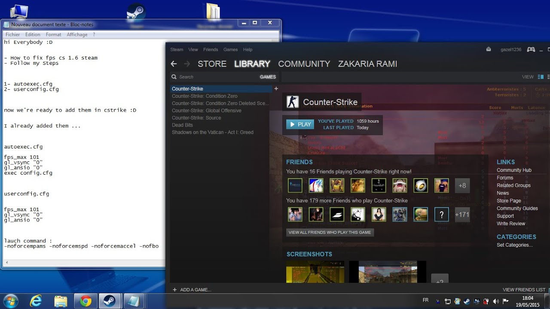
Task: Switch to Steam via the taskbar icon
Action: (110, 301)
